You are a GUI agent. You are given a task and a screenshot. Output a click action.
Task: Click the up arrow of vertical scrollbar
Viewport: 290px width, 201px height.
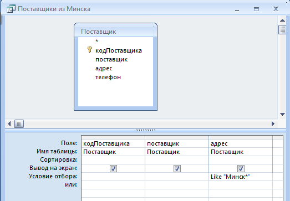282,20
